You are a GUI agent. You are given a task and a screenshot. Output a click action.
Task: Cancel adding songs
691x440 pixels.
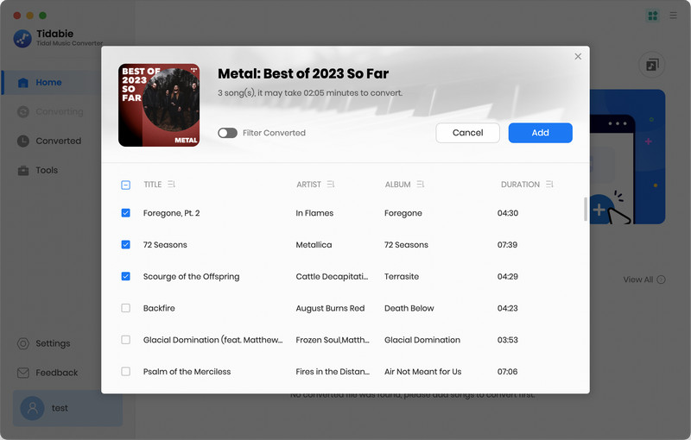pos(467,133)
